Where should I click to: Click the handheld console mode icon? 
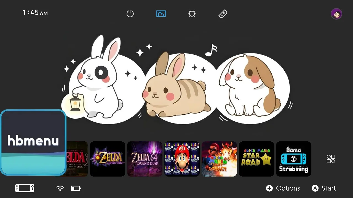(25, 188)
